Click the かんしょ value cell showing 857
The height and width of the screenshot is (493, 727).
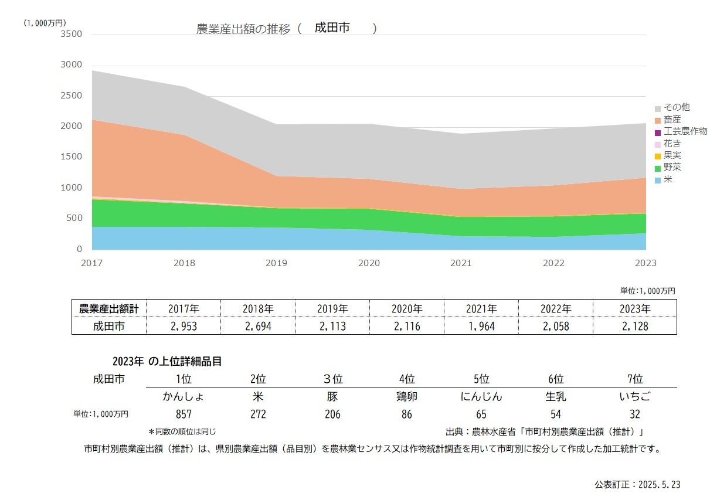pyautogui.click(x=184, y=414)
